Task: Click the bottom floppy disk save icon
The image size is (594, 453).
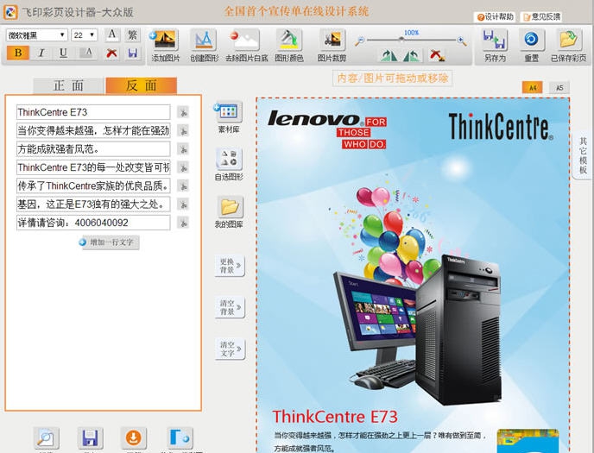Action: (x=90, y=437)
